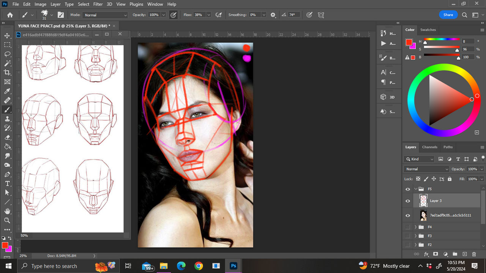The height and width of the screenshot is (273, 486).
Task: Expand the F2 layer group
Action: coord(415,245)
